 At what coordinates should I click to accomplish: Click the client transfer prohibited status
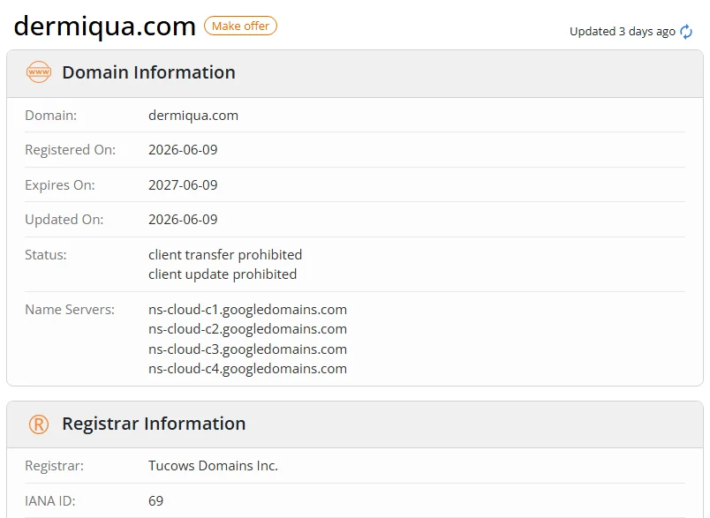(225, 255)
